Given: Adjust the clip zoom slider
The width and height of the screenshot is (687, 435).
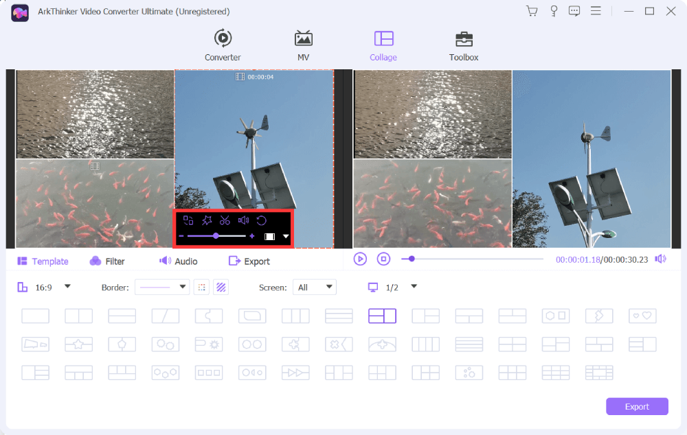Looking at the screenshot, I should click(x=216, y=236).
